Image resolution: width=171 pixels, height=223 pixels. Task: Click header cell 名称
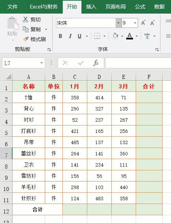pyautogui.click(x=28, y=86)
